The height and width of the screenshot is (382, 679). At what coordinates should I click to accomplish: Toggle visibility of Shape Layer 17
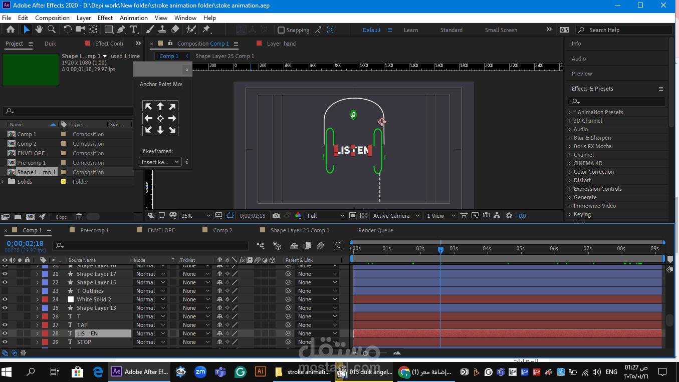(x=5, y=274)
